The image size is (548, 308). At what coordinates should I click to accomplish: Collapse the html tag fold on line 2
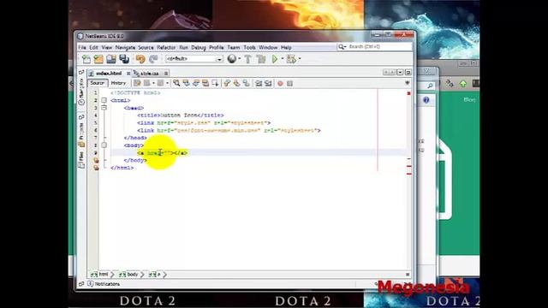(x=104, y=100)
